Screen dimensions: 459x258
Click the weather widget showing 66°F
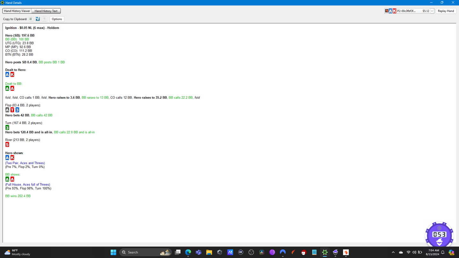click(18, 252)
